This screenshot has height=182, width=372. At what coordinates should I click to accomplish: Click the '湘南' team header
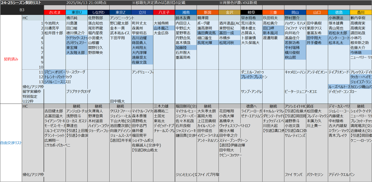pos(186,12)
